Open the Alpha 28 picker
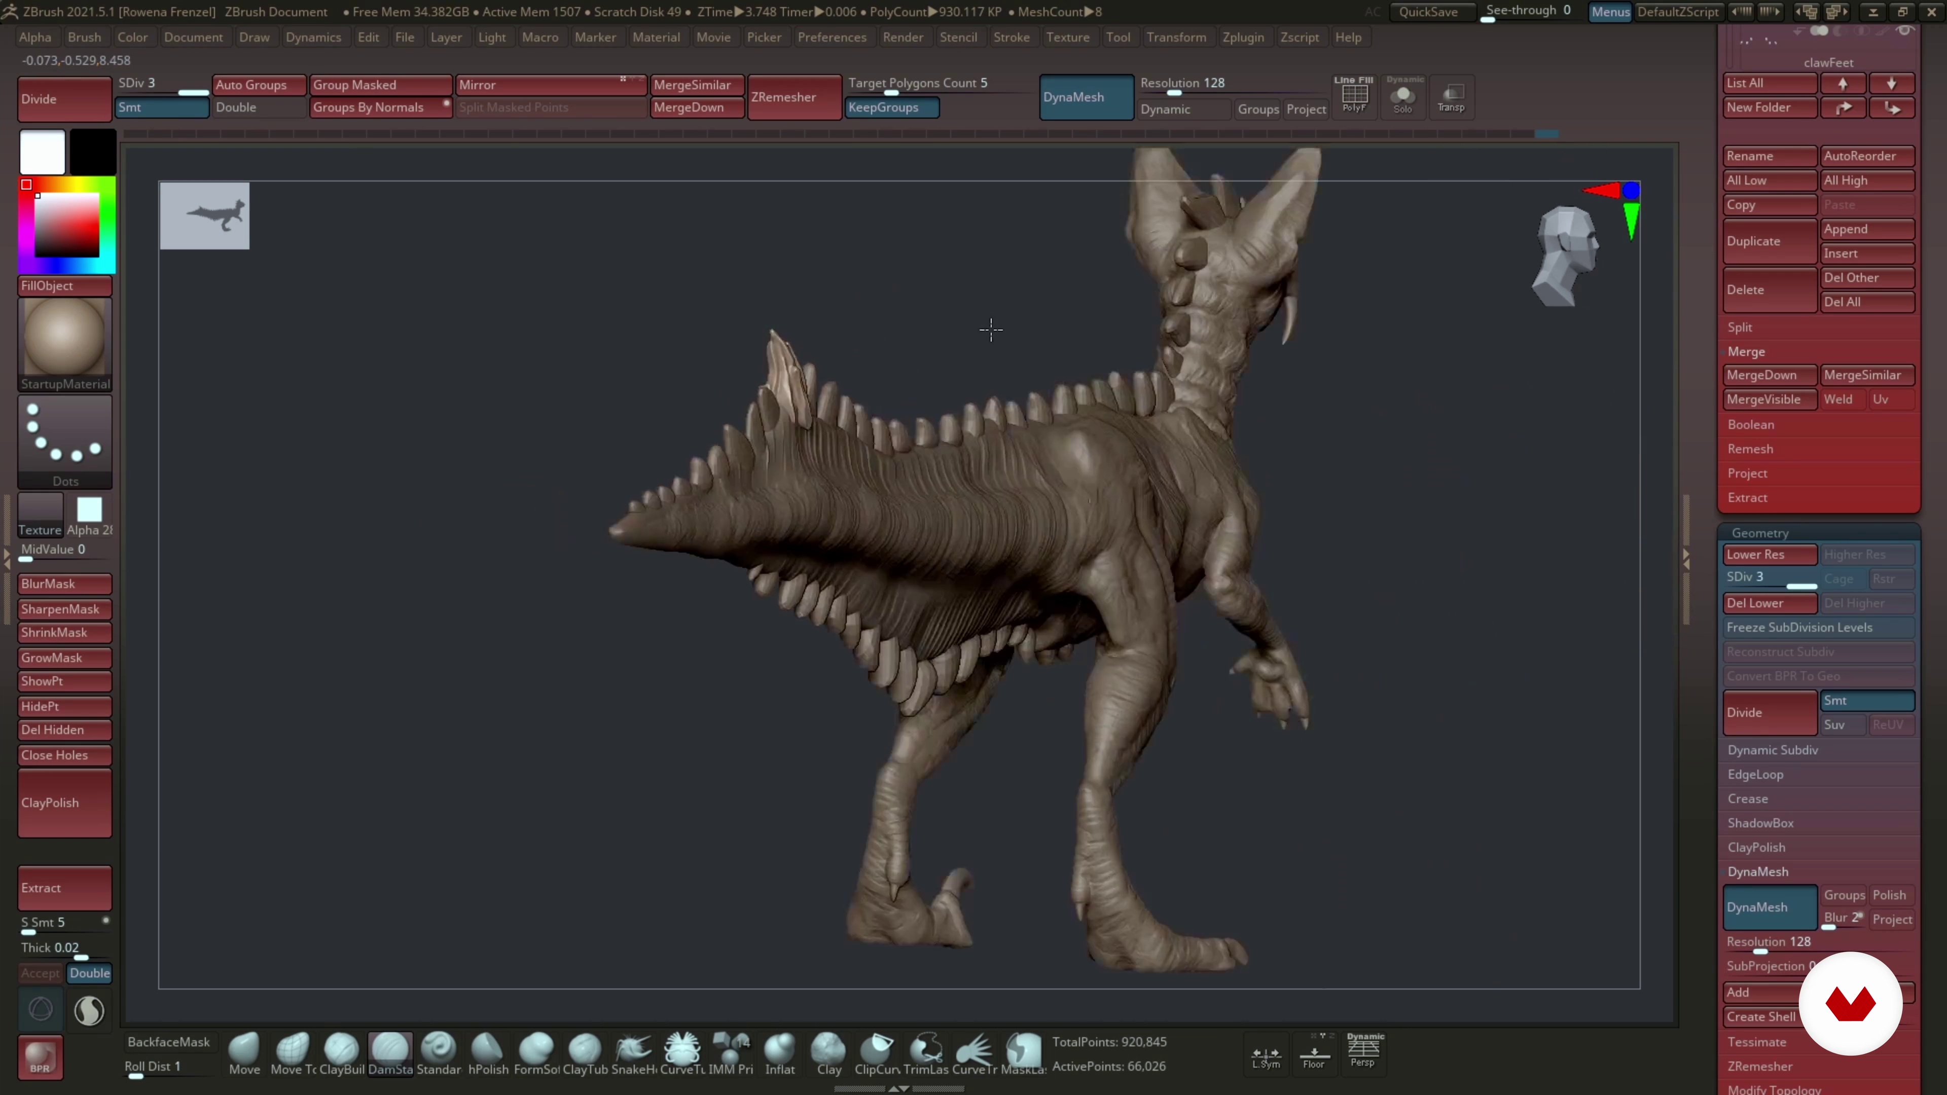The width and height of the screenshot is (1947, 1095). click(x=89, y=516)
